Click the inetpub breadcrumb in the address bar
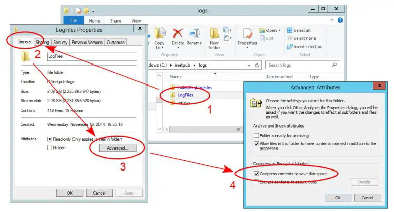Image resolution: width=394 pixels, height=212 pixels. coord(183,65)
